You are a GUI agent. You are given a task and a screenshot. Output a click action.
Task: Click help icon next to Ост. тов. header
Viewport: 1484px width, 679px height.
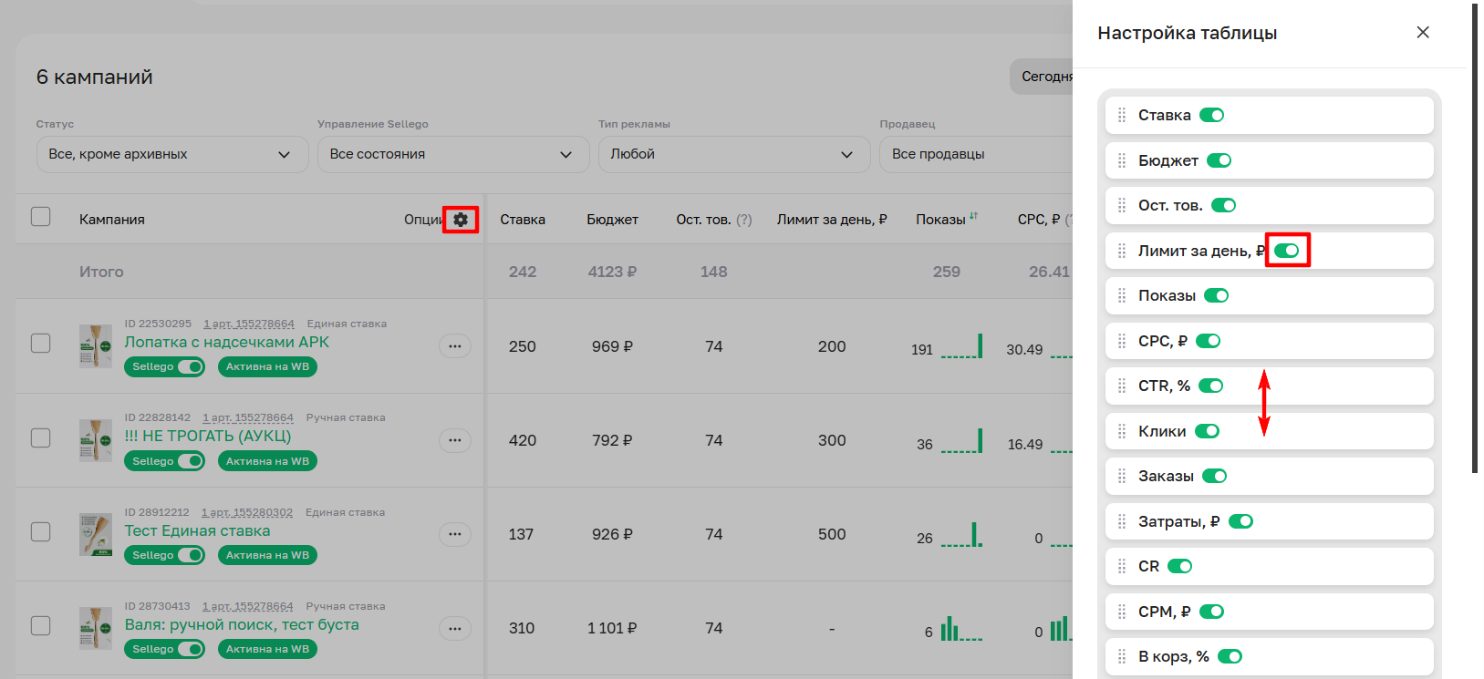(744, 220)
